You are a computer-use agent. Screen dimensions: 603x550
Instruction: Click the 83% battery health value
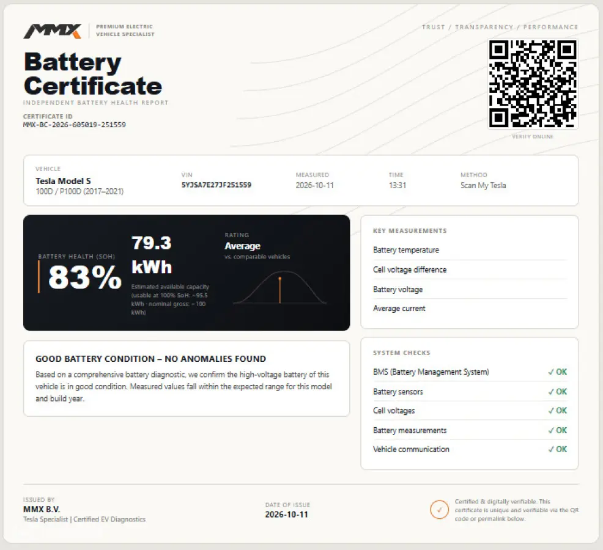click(x=84, y=277)
